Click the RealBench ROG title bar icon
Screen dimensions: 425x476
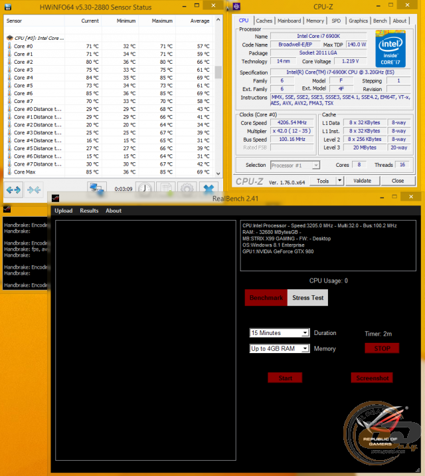click(x=56, y=198)
